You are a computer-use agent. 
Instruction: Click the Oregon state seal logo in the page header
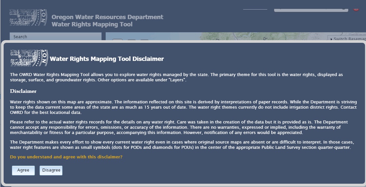coord(28,17)
